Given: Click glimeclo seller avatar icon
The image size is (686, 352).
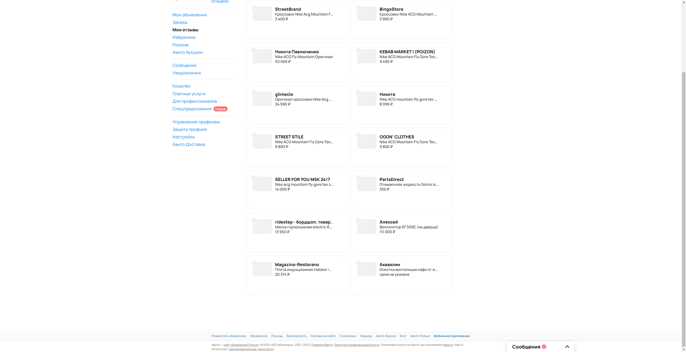Looking at the screenshot, I should (x=254, y=93).
